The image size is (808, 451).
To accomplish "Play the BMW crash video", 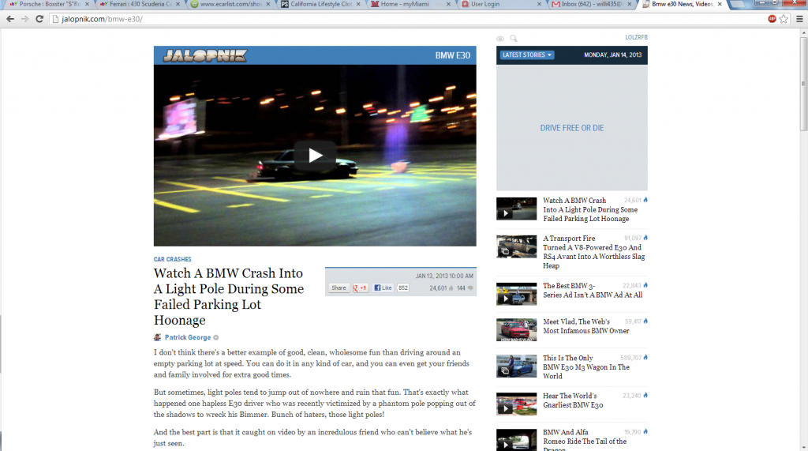I will pyautogui.click(x=315, y=155).
